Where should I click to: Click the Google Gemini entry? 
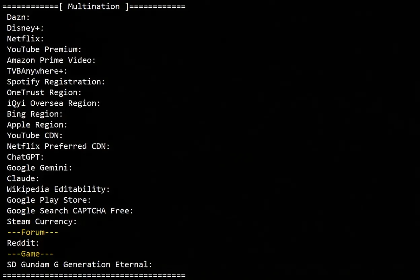(40, 168)
